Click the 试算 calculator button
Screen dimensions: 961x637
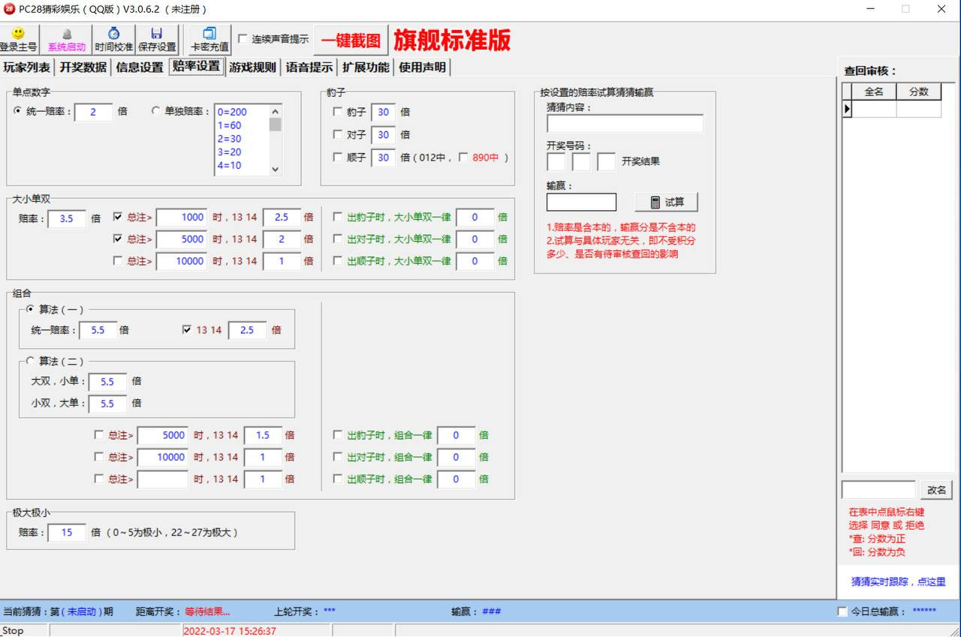coord(666,202)
